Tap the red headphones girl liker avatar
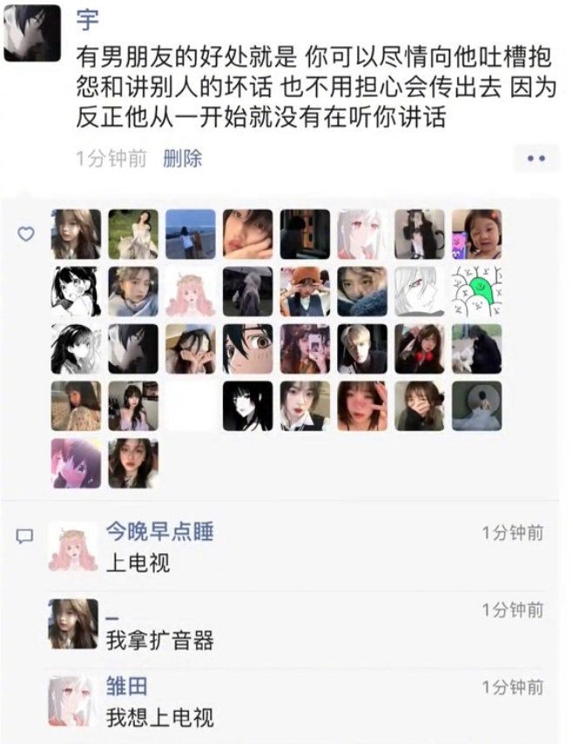The image size is (573, 744). coord(420,348)
